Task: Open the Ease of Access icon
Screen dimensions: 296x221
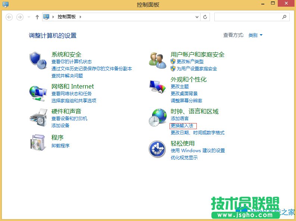Action: coord(157,149)
